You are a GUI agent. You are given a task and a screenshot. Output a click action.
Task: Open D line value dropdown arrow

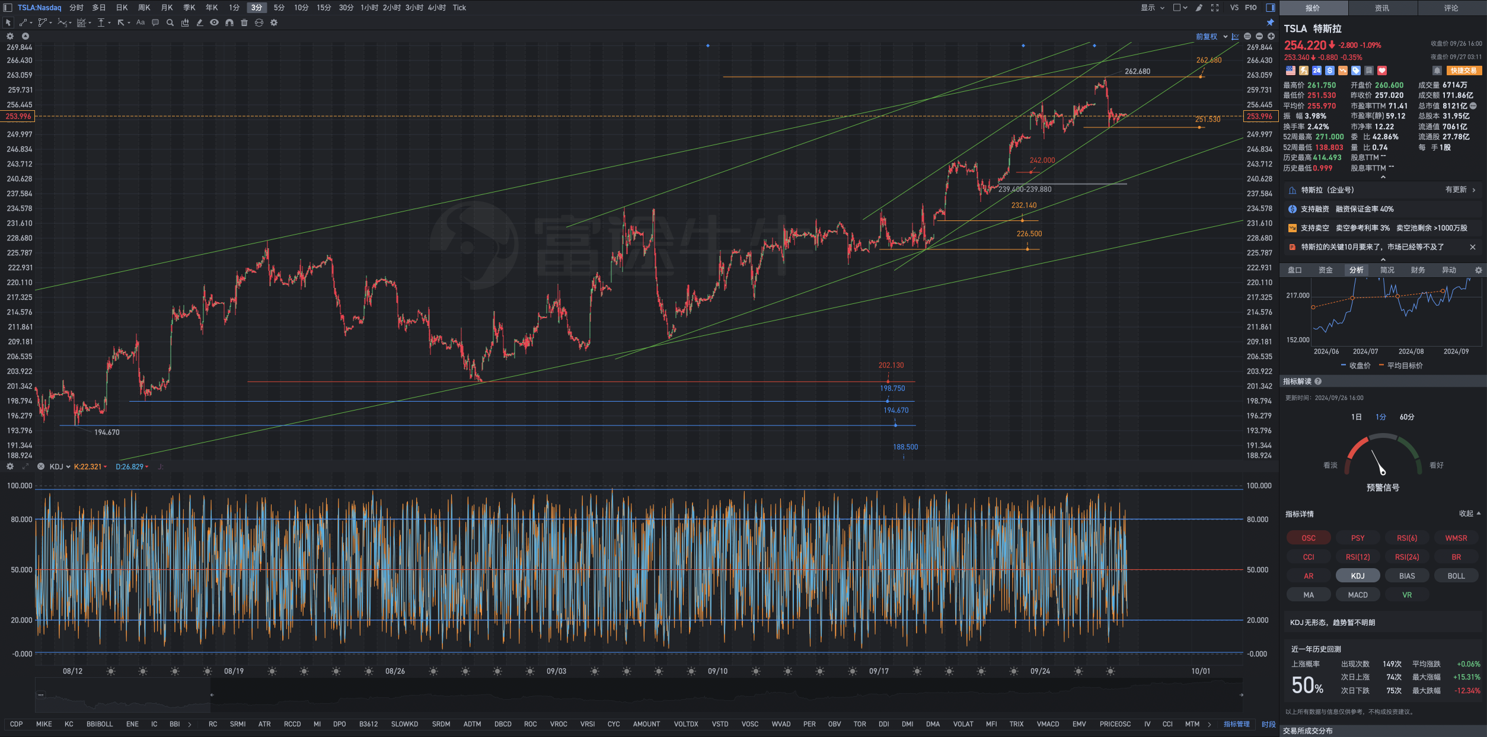click(x=146, y=467)
